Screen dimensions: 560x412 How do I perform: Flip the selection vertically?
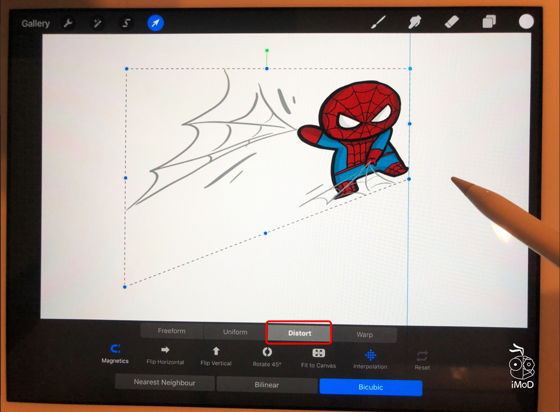tap(216, 356)
